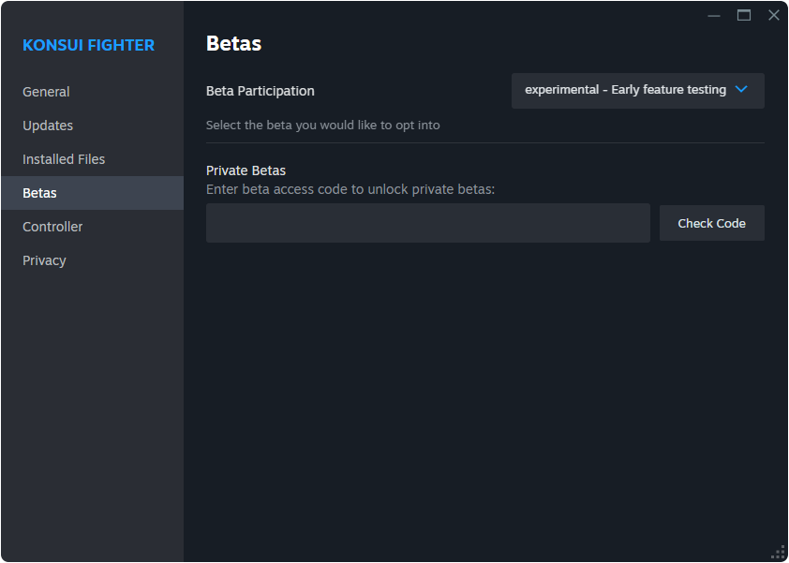
Task: Click the 'Select the beta' description text
Action: click(322, 125)
